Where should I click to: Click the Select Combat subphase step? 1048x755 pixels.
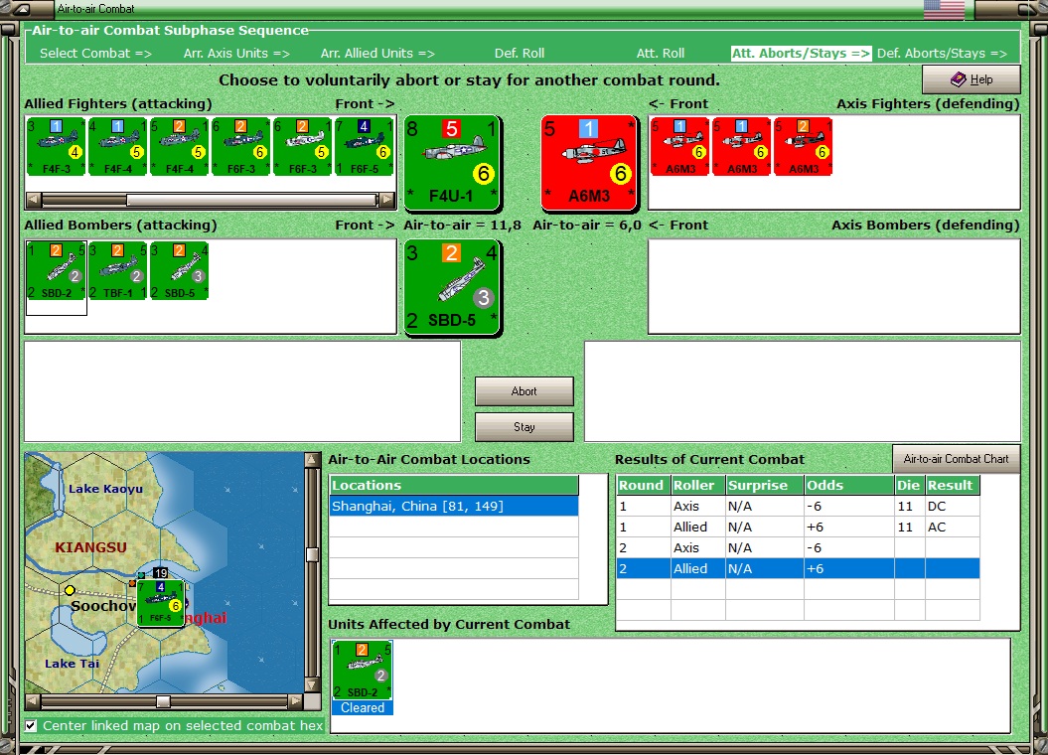click(x=95, y=54)
